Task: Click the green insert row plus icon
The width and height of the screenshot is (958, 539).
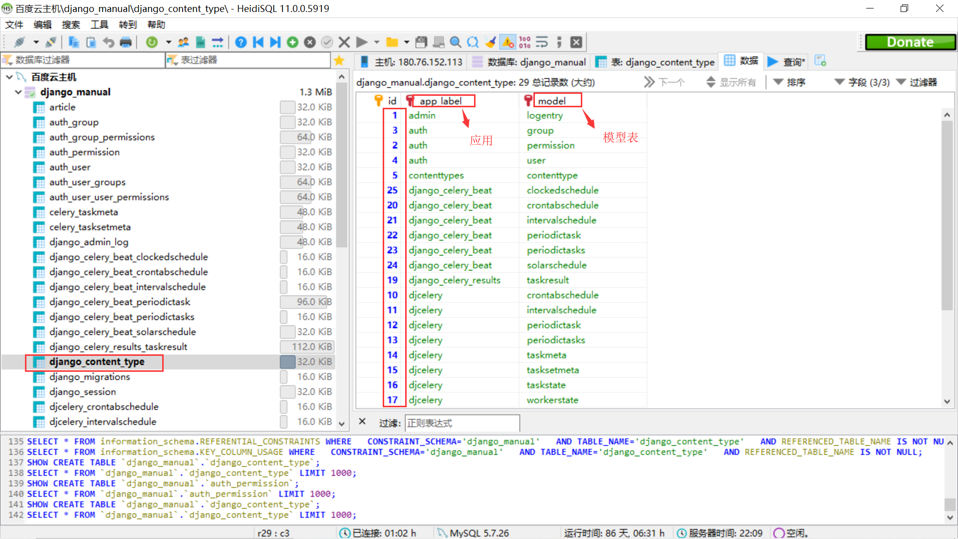Action: click(293, 42)
